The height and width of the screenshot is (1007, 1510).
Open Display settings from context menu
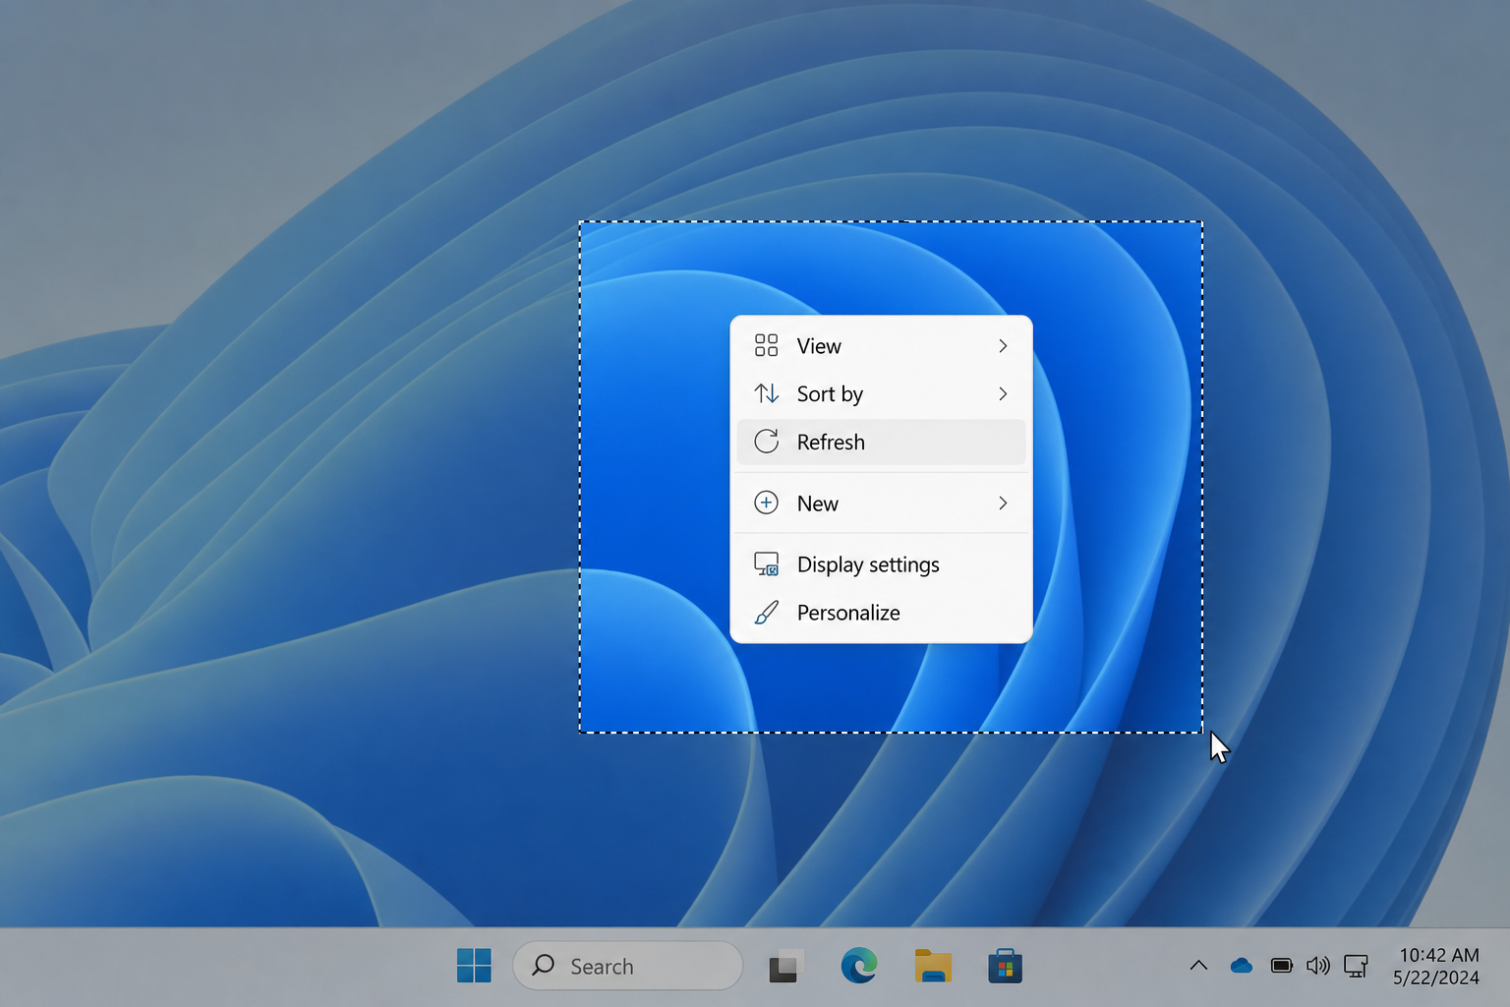tap(881, 564)
